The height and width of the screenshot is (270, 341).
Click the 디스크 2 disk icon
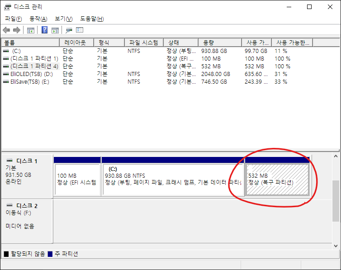9,205
